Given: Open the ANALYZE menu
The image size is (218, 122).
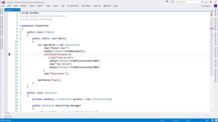Looking at the screenshot, I should (x=97, y=6).
